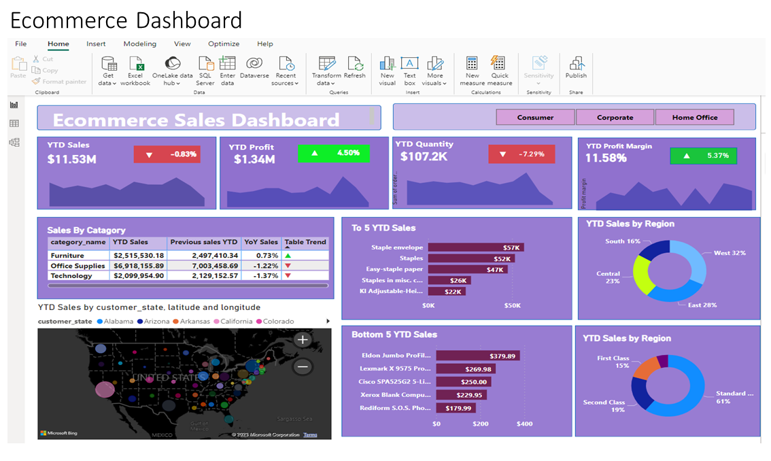Switch to the Modeling tab
Screen dimensions: 771x461
[x=139, y=44]
